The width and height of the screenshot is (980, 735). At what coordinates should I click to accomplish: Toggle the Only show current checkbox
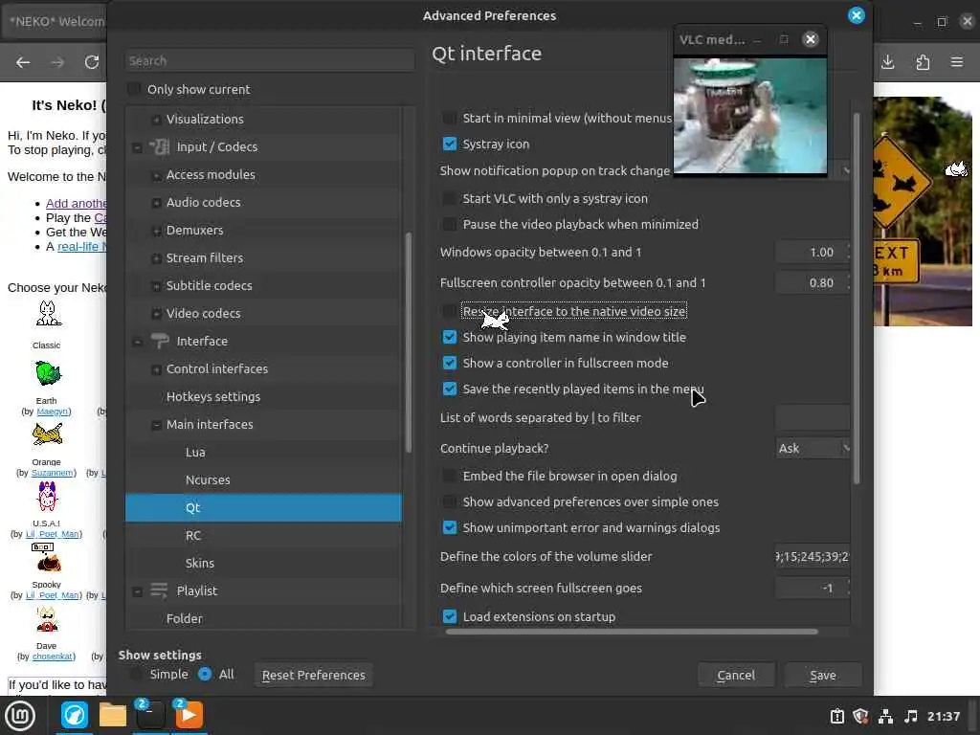[134, 89]
